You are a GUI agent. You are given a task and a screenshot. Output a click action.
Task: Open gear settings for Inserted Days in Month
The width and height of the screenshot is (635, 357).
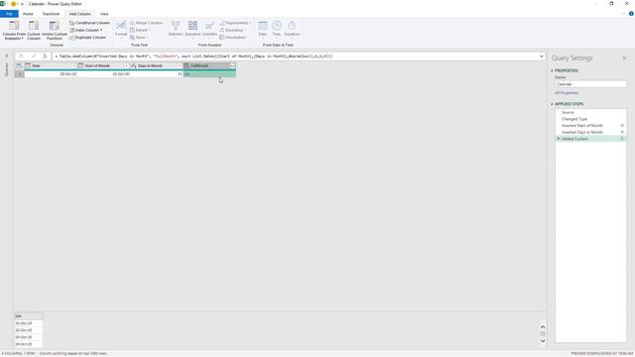[622, 132]
